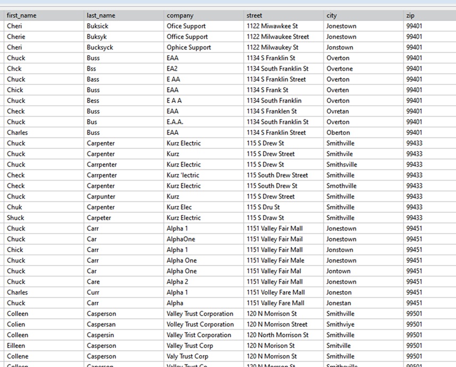Select the zip column header
The width and height of the screenshot is (456, 367).
[x=410, y=15]
